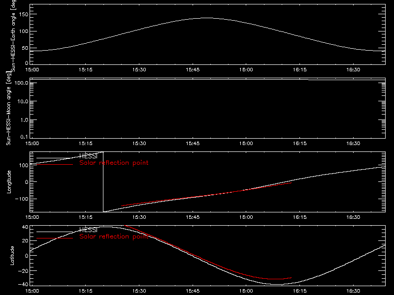The image size is (394, 295).
Task: Click '16:00' label under Latitude plot
Action: (246, 291)
